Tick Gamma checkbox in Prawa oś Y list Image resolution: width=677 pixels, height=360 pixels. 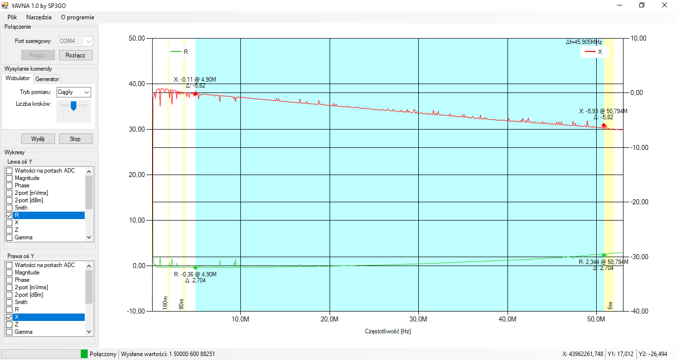click(9, 332)
